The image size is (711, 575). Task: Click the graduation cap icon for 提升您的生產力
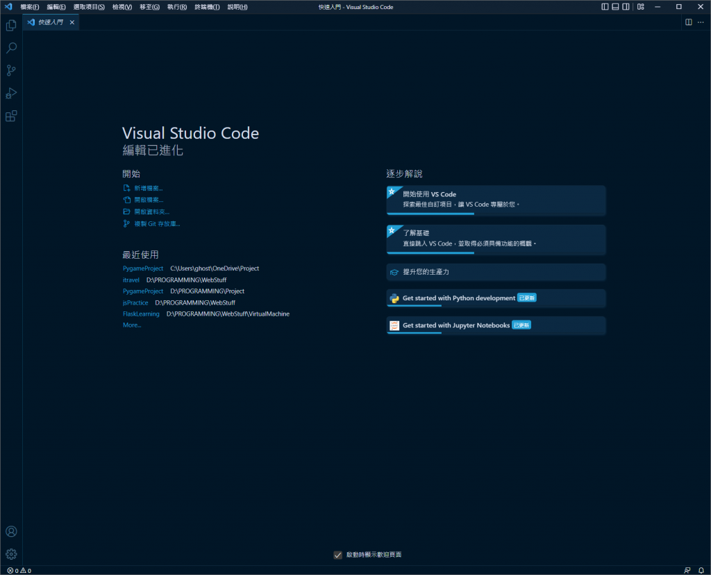click(x=394, y=273)
